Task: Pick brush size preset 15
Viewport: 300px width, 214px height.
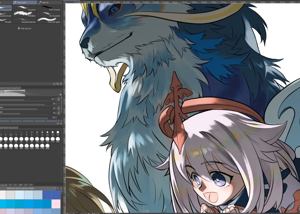Action: [x=58, y=133]
